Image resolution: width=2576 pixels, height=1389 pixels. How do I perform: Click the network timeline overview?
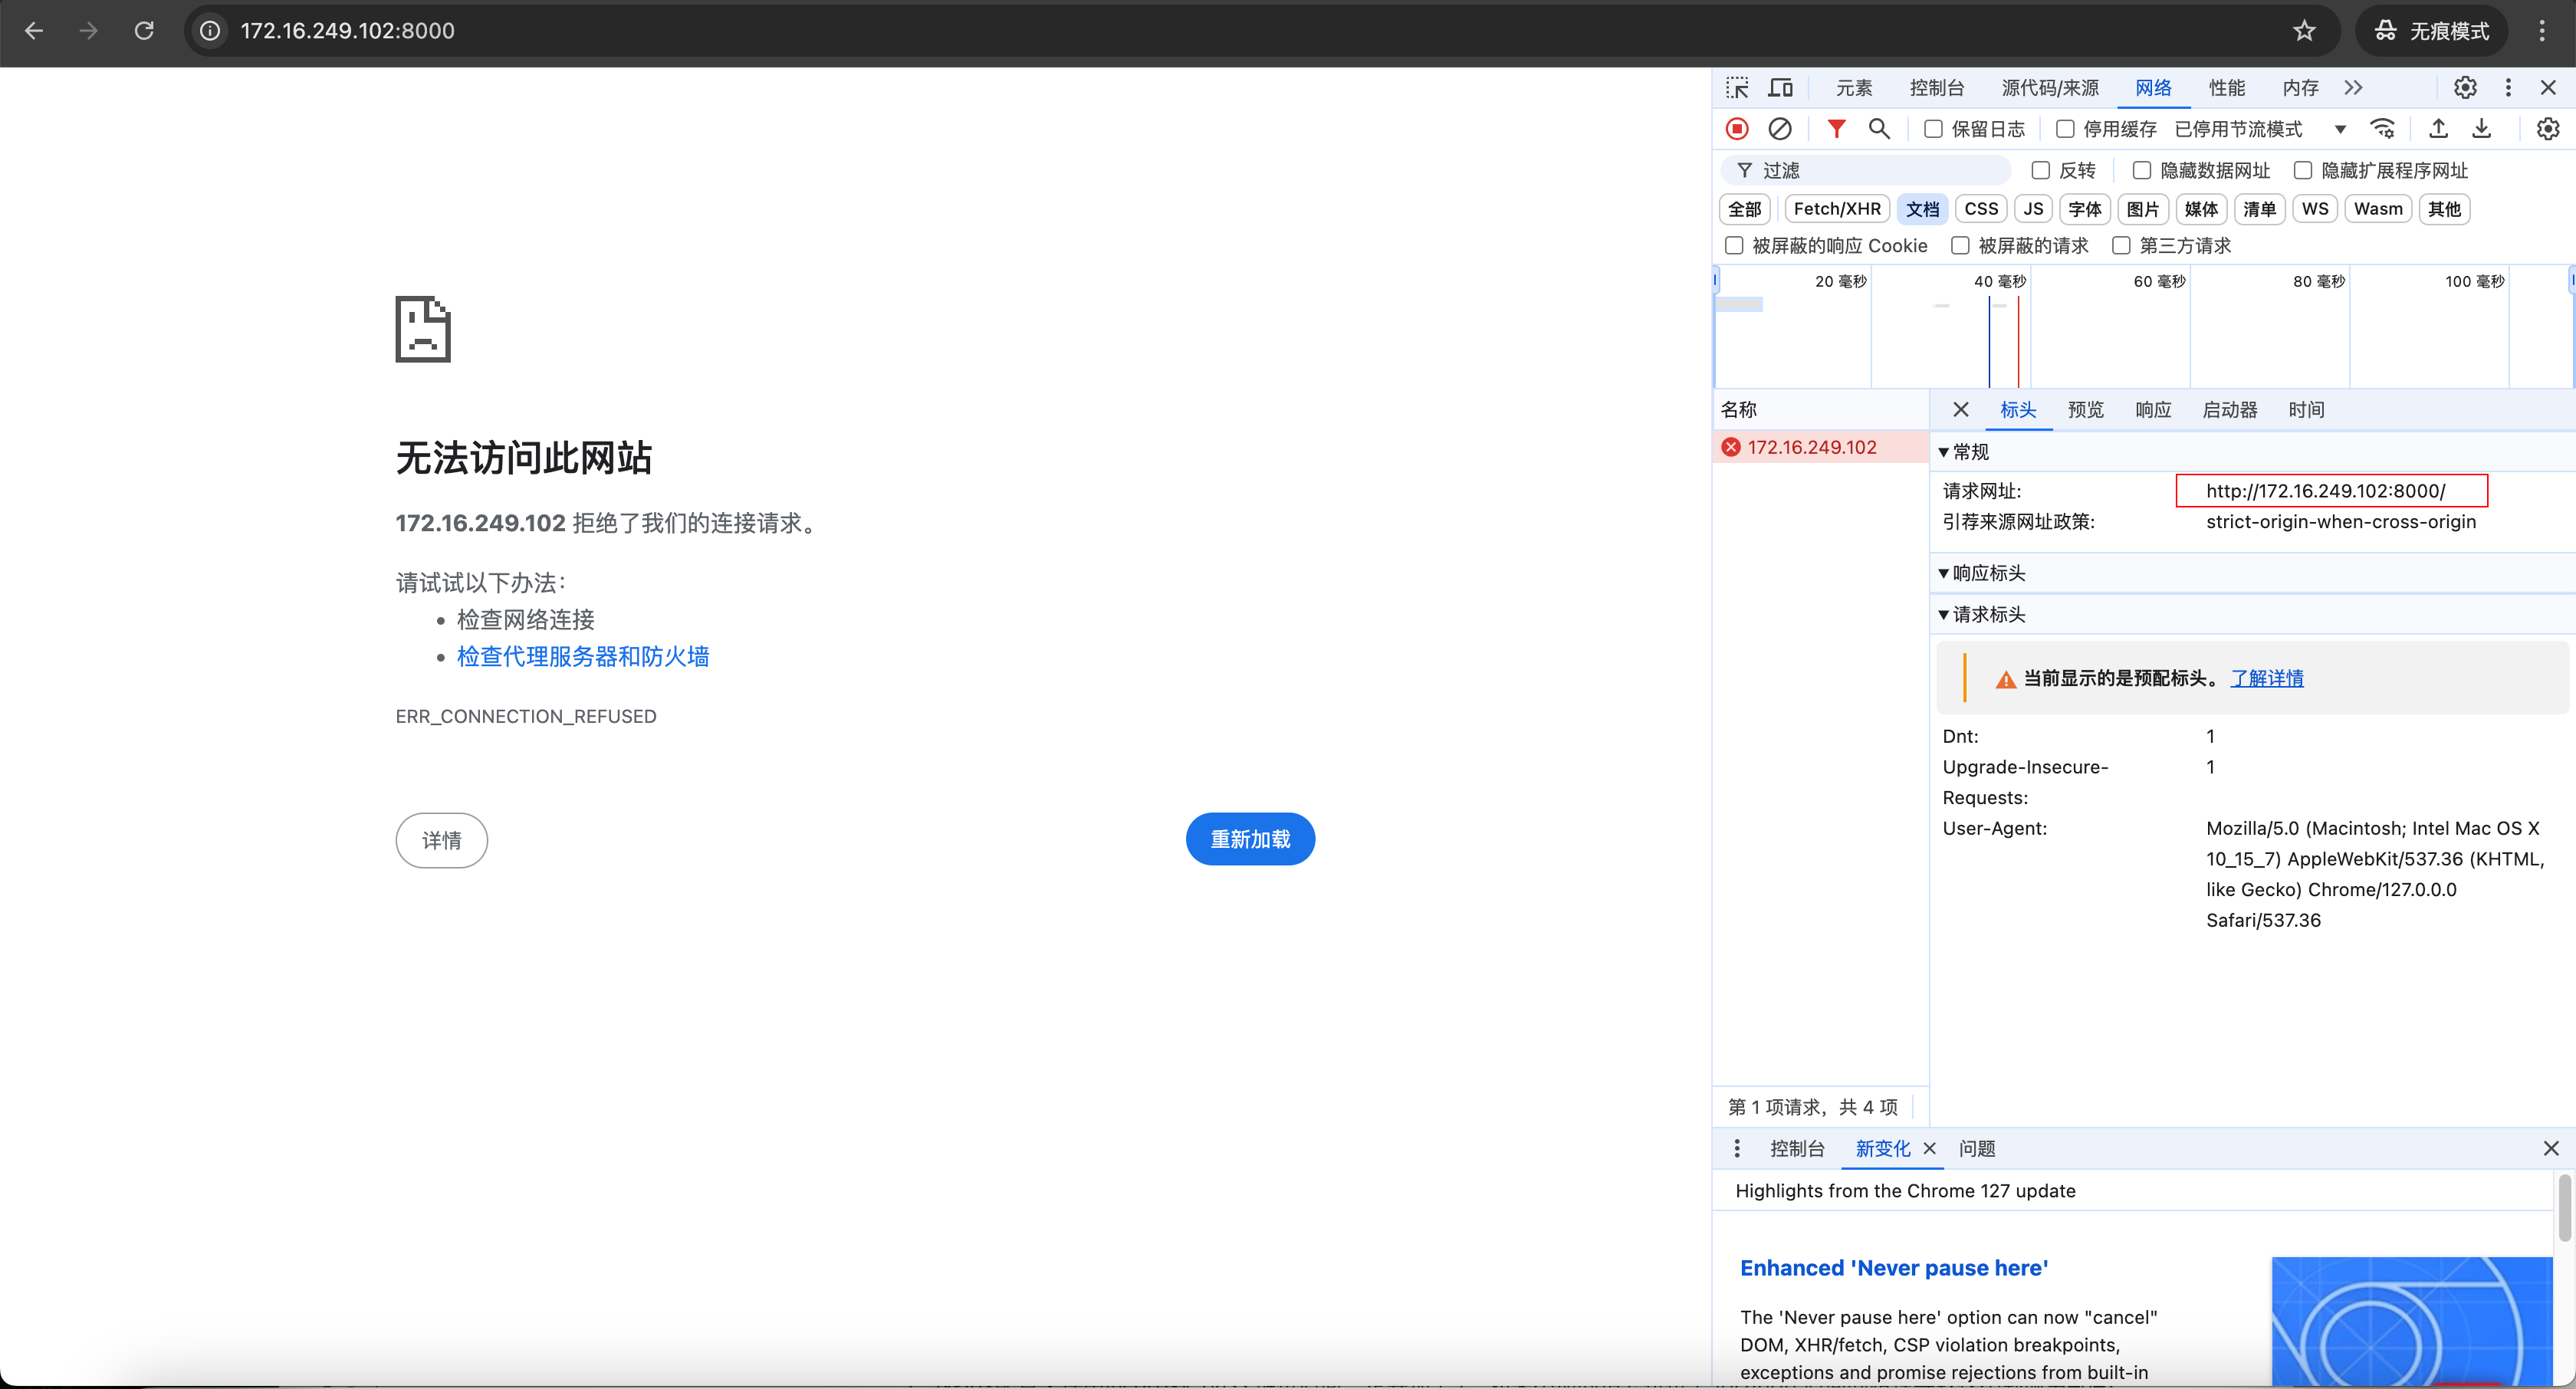pos(2144,326)
